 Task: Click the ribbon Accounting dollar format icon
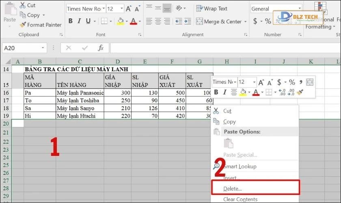coord(255,21)
